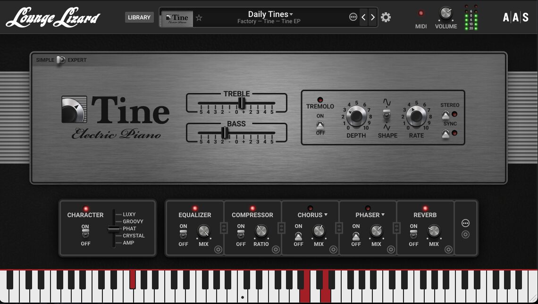538x304 pixels.
Task: Click swap arrows between Equalizer and Compressor
Action: [x=224, y=228]
